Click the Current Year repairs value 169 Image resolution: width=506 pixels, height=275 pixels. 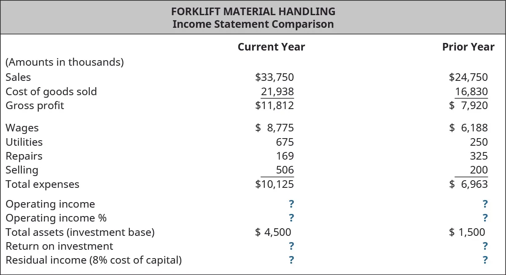(285, 156)
